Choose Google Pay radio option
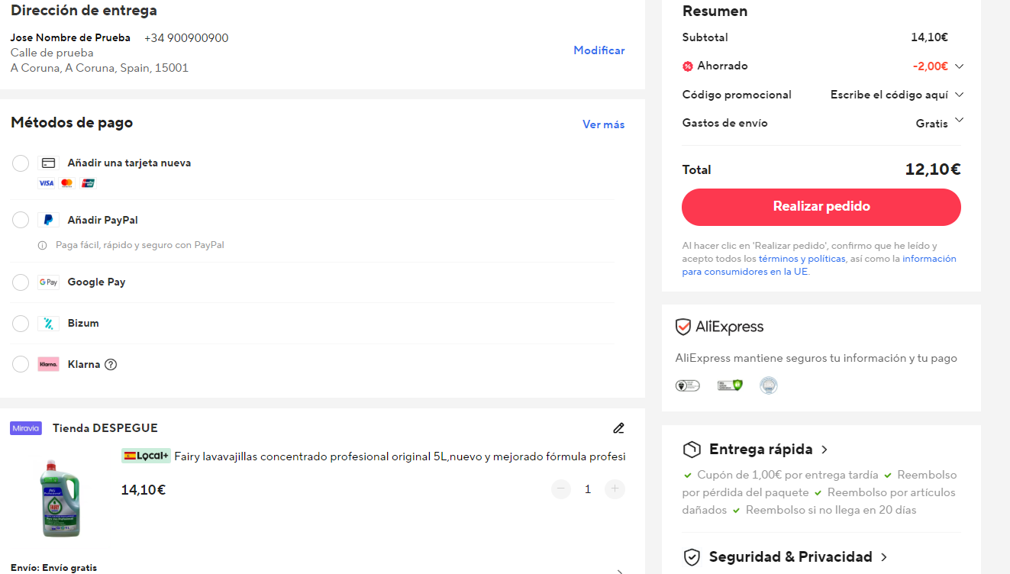 point(21,282)
